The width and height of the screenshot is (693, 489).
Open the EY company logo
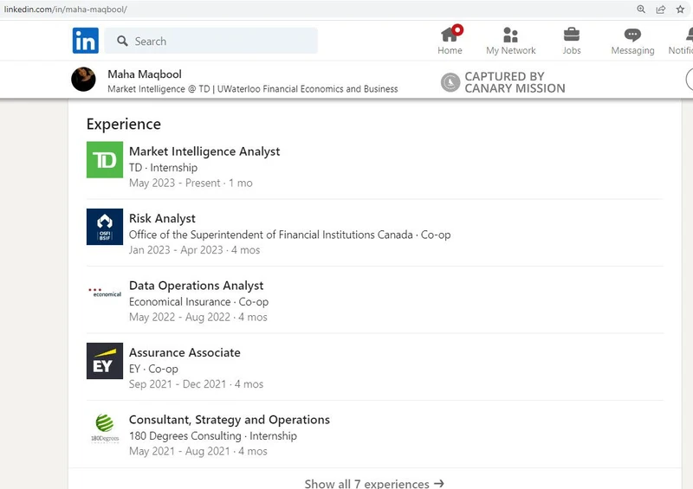[105, 361]
